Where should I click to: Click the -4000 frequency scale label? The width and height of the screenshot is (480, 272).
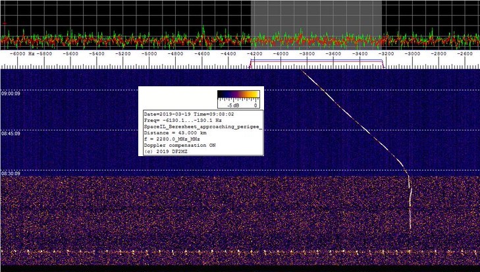[x=280, y=53]
